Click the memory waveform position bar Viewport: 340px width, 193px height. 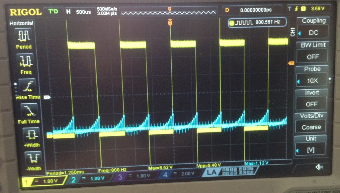[x=169, y=12]
